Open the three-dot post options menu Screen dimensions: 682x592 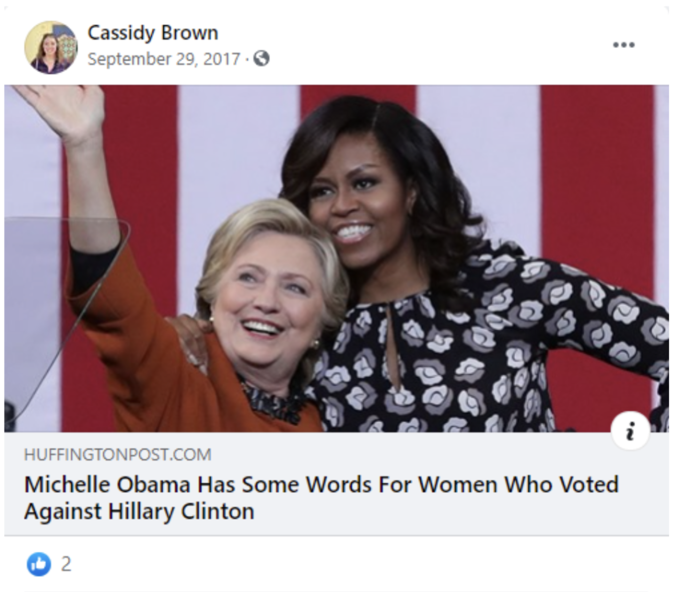pyautogui.click(x=624, y=45)
